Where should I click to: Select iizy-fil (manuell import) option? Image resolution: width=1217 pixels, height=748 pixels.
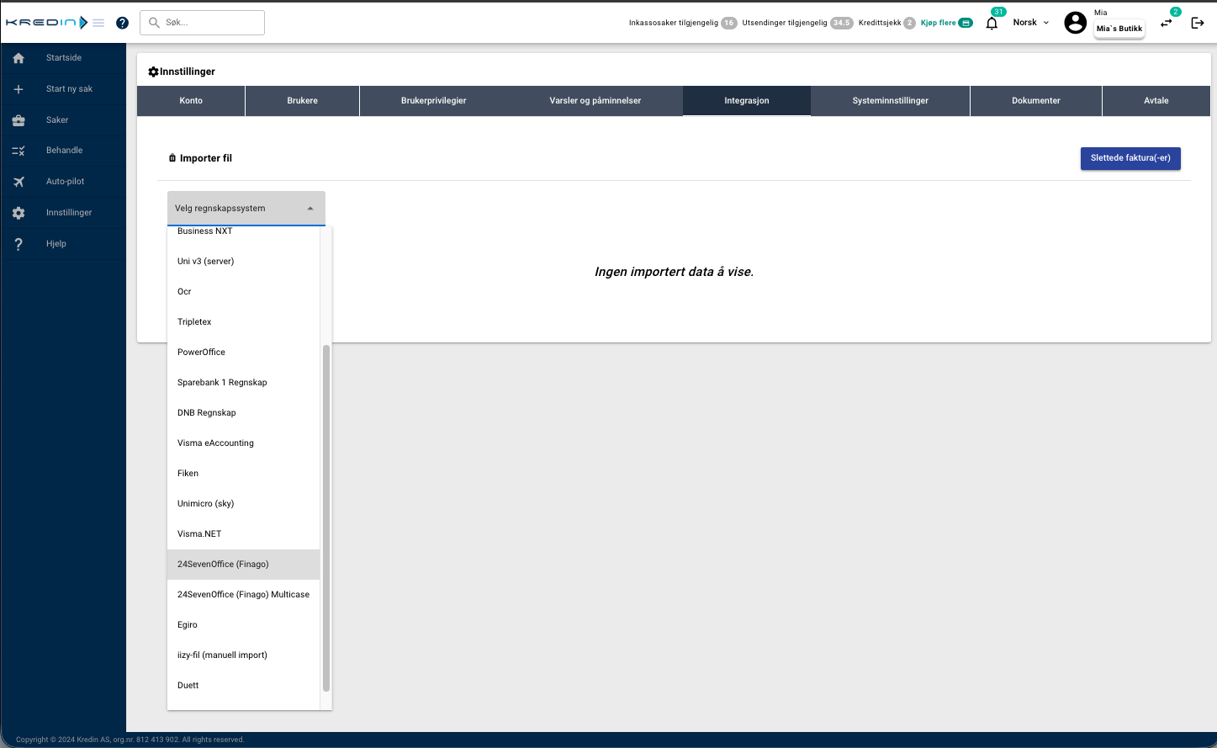244,655
